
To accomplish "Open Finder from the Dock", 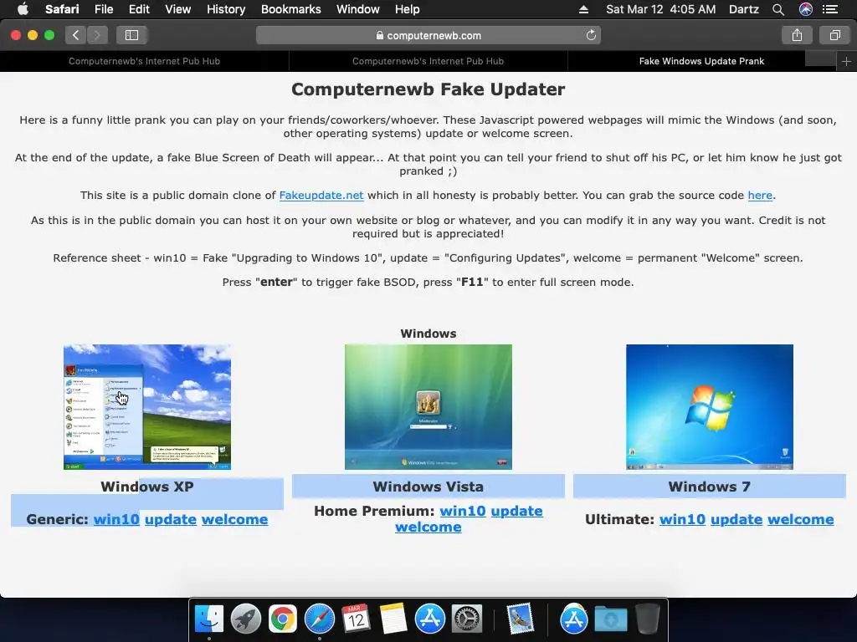I will (209, 619).
